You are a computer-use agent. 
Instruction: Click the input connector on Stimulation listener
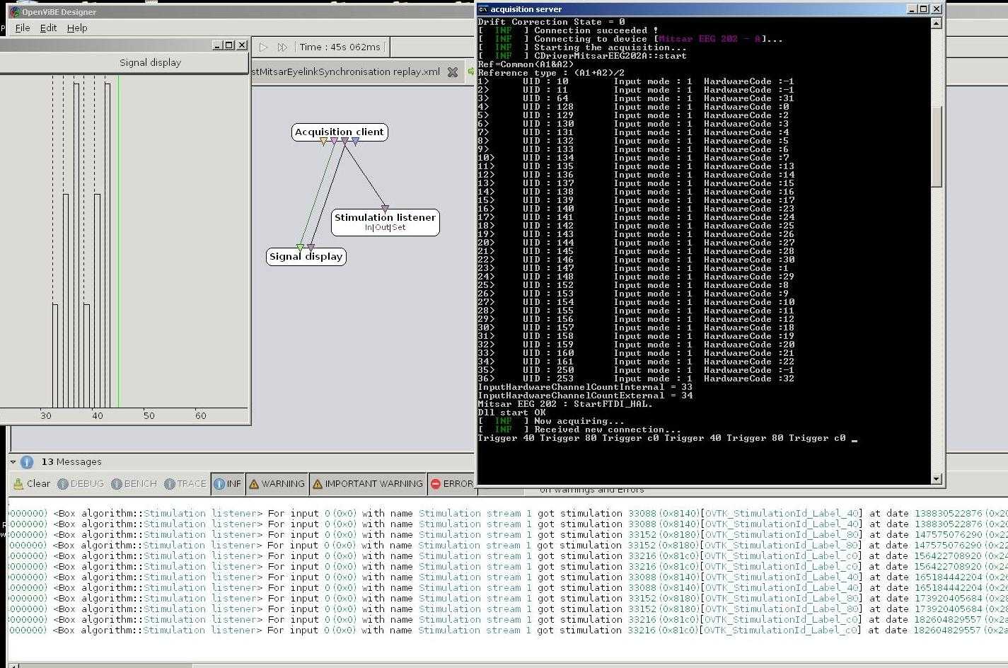click(x=385, y=209)
